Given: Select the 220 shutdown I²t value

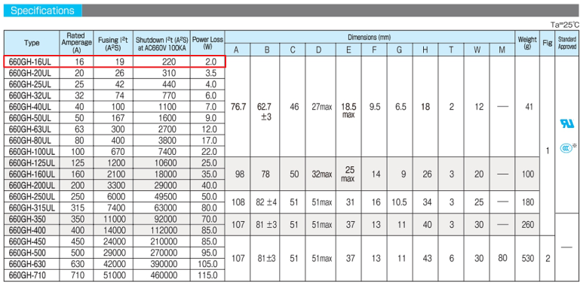Looking at the screenshot, I should [169, 62].
